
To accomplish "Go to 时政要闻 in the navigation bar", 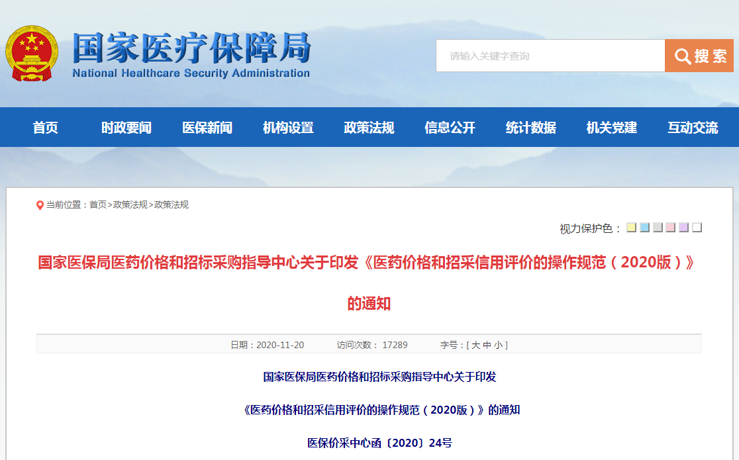I will (x=126, y=128).
